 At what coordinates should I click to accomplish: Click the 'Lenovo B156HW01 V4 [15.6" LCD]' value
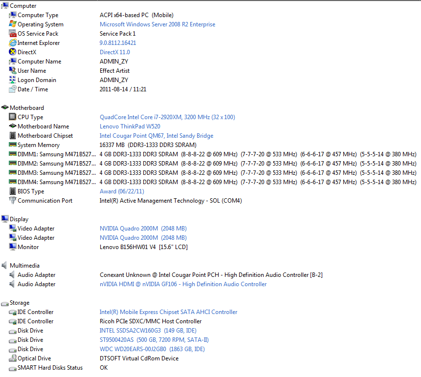coord(144,247)
